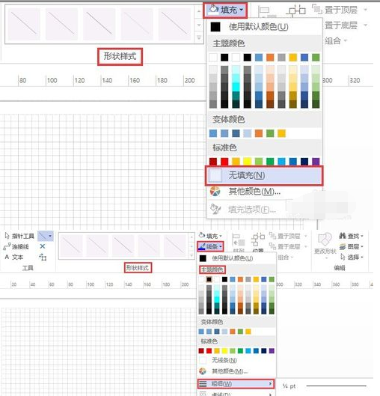Image resolution: width=380 pixels, height=396 pixels.
Task: Open the 位置 position button beside 线条
Action: [x=258, y=243]
